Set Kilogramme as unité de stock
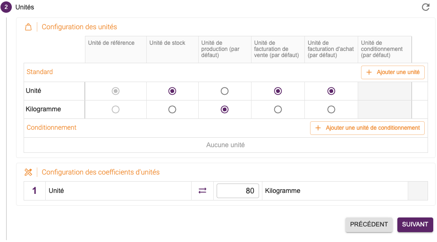This screenshot has height=242, width=437. point(172,109)
